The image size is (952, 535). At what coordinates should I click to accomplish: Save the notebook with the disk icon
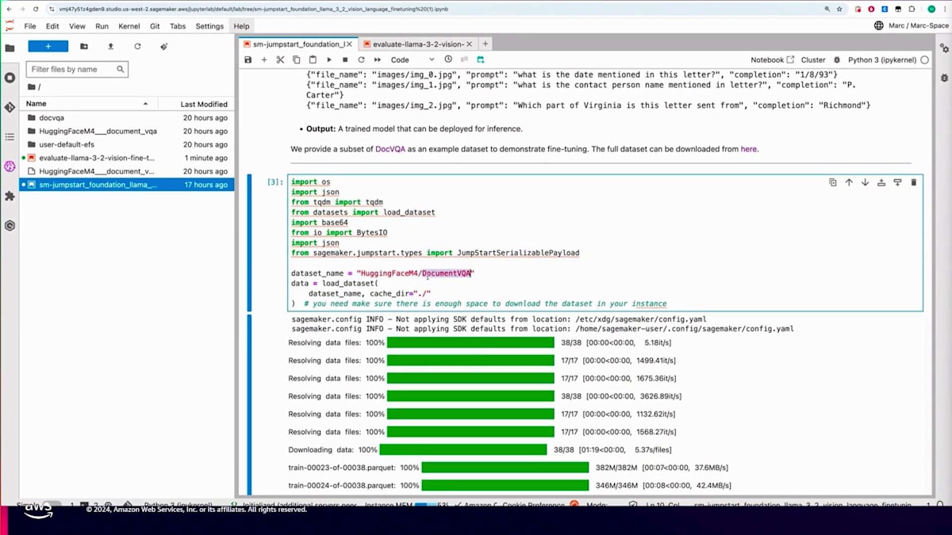(x=248, y=59)
